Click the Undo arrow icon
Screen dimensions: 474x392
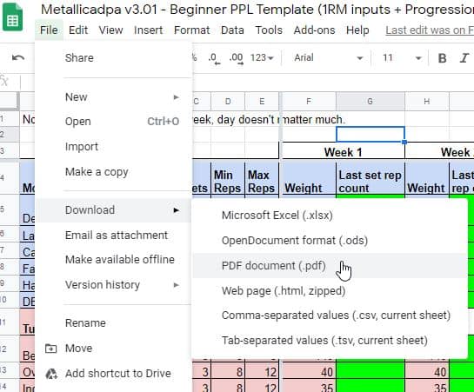(x=18, y=57)
